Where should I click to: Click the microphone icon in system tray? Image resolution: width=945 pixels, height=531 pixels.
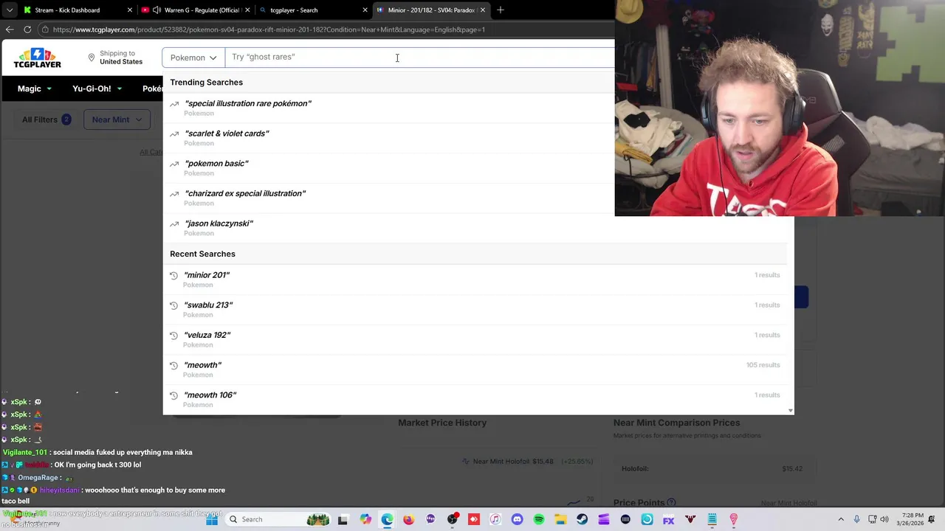(856, 519)
